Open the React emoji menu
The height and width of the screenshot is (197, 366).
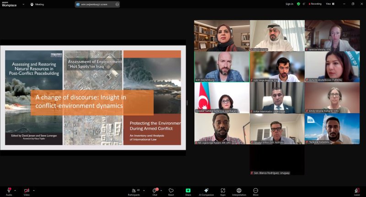coord(171,191)
